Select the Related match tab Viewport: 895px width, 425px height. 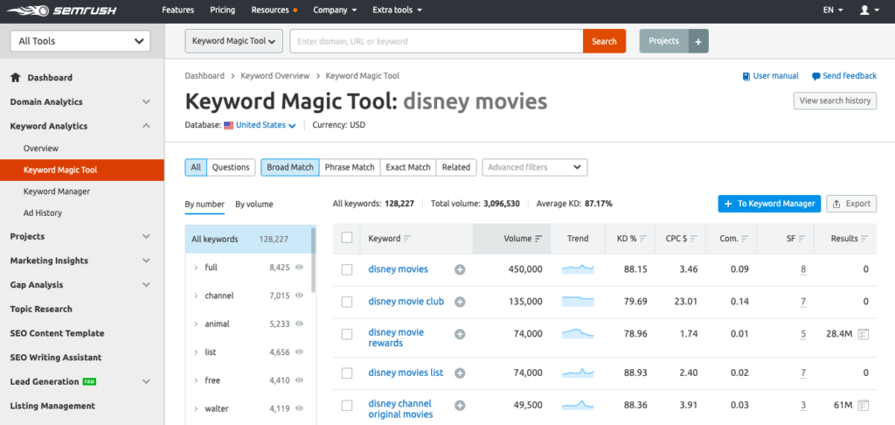(456, 167)
